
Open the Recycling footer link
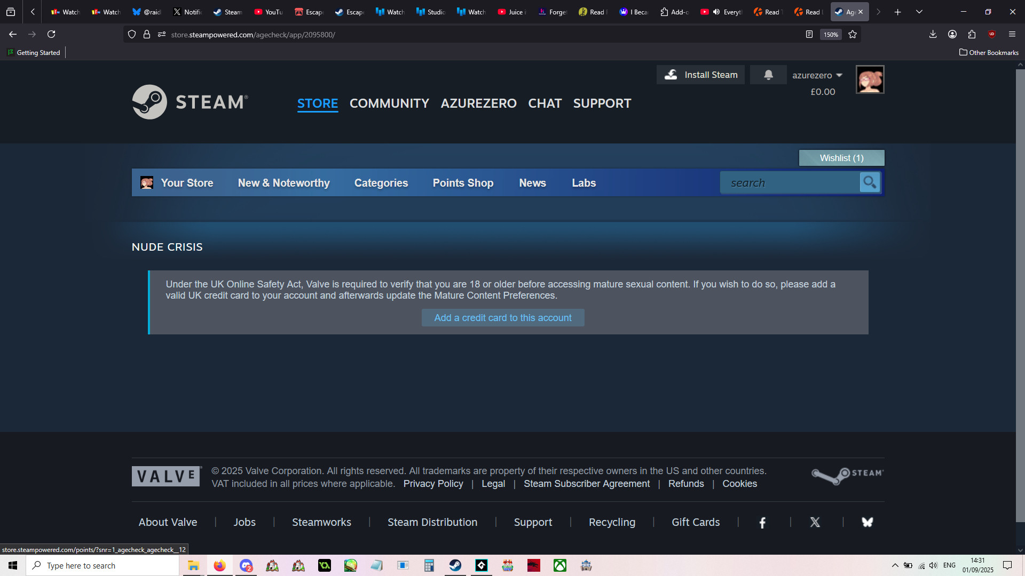click(x=612, y=522)
